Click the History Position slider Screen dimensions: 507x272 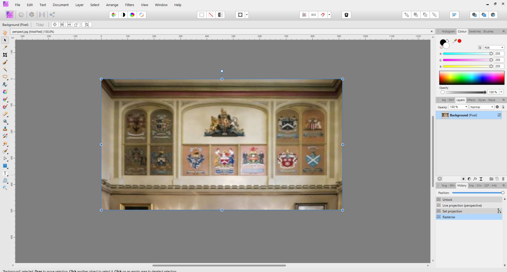pyautogui.click(x=478, y=193)
